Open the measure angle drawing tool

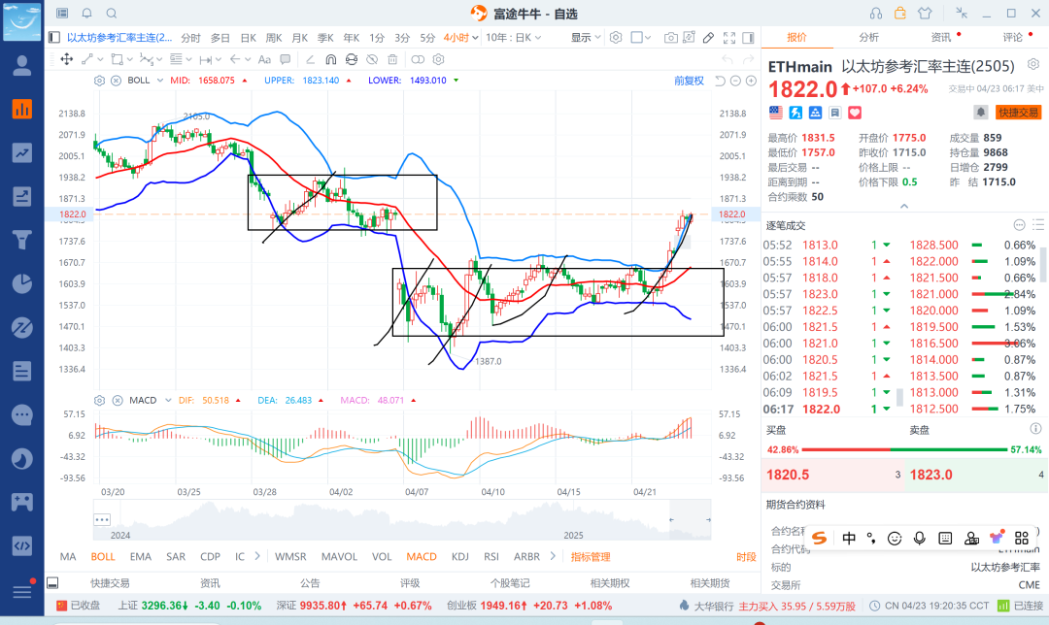point(311,59)
